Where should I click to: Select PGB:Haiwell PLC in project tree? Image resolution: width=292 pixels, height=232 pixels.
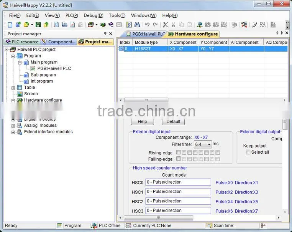[x=54, y=68]
